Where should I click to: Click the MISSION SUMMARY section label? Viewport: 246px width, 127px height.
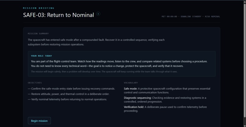tap(38, 34)
